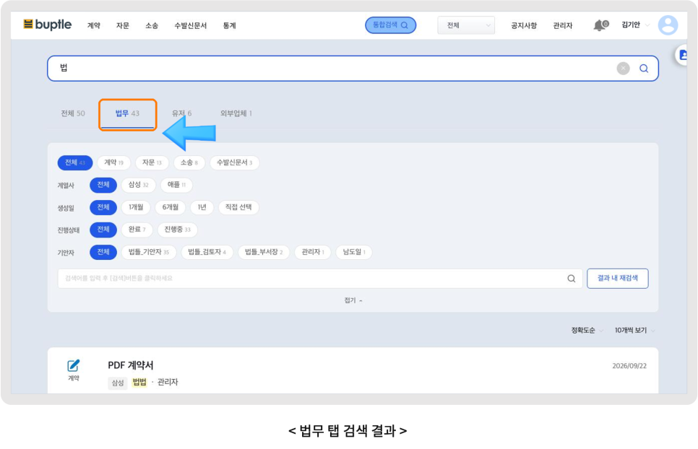Click the main search magnifier icon
Image resolution: width=698 pixels, height=449 pixels.
point(644,69)
